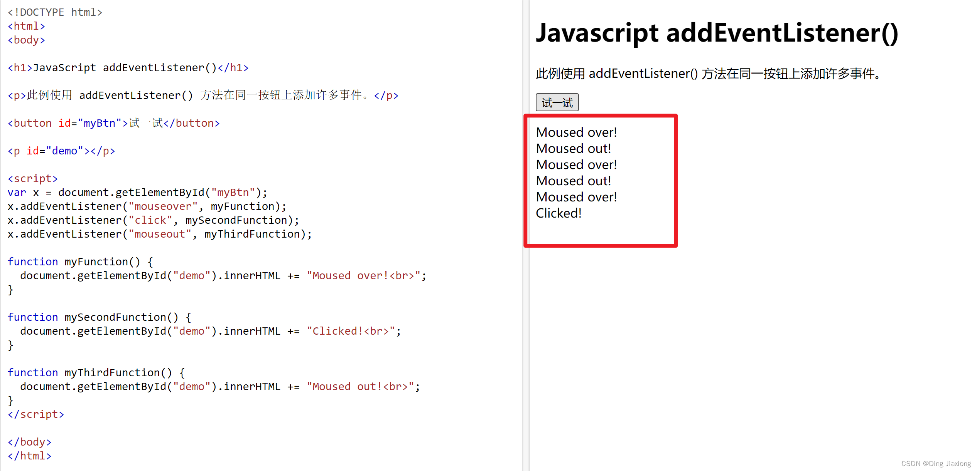This screenshot has width=977, height=471.
Task: Click the "Moused over!<br>" innerHTML code line
Action: [223, 276]
